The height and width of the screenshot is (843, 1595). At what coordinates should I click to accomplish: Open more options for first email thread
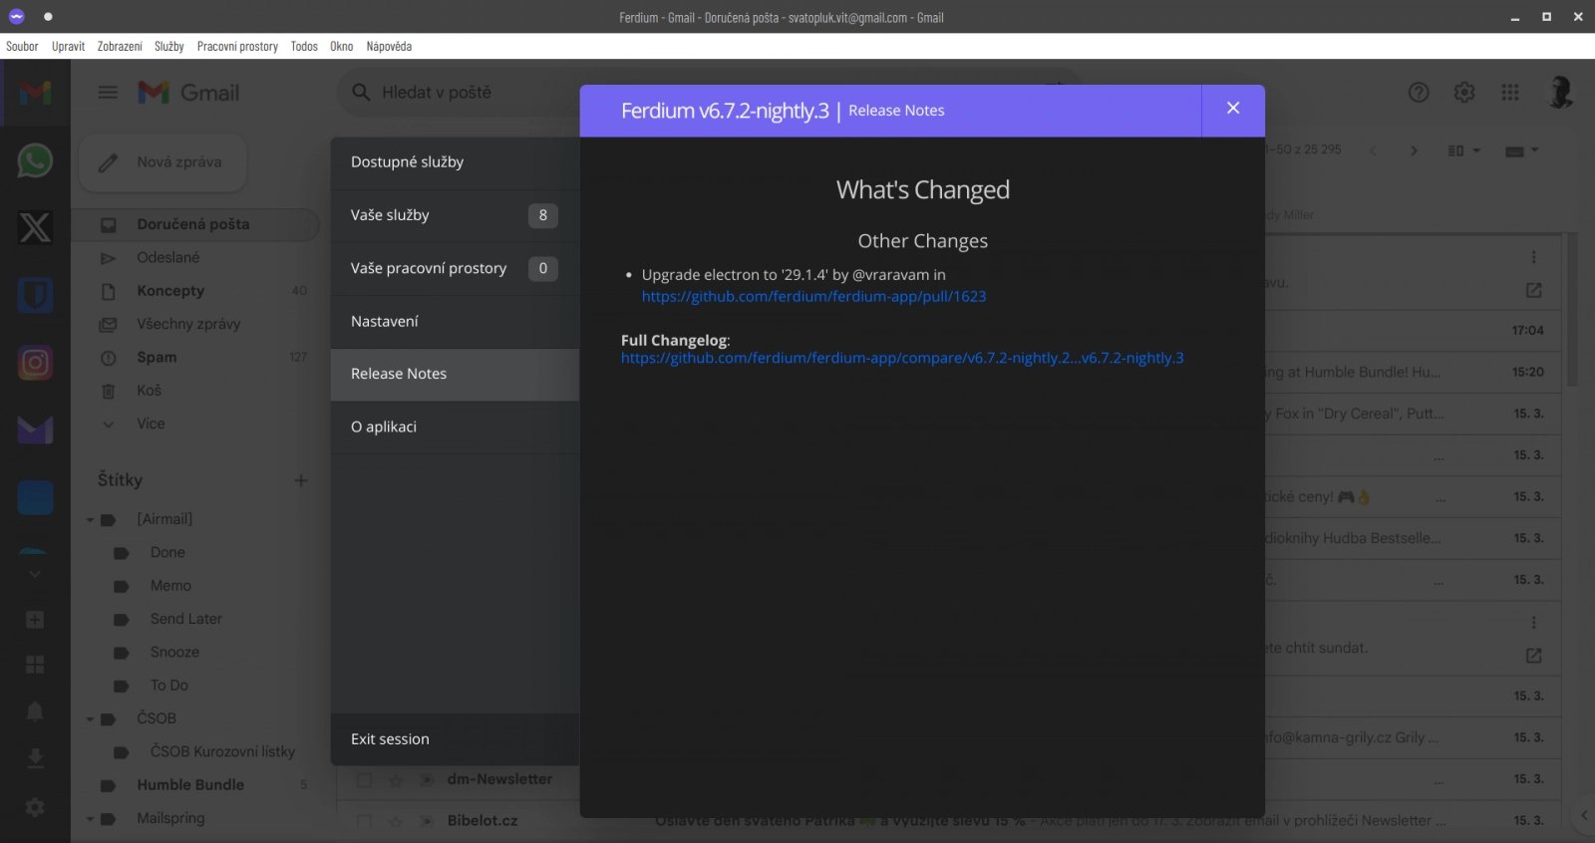[x=1533, y=257]
